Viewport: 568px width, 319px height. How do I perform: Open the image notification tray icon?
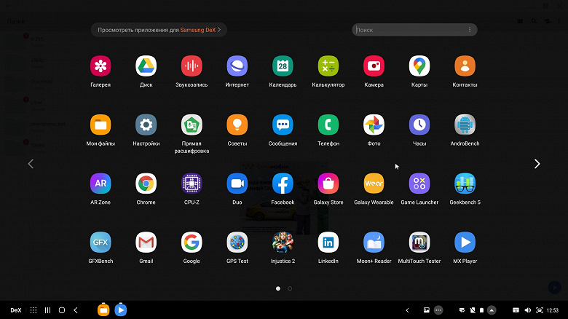click(x=426, y=310)
